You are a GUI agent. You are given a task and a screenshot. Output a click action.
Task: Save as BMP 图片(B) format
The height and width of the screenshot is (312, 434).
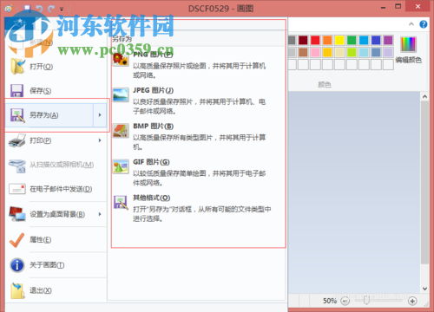(x=197, y=136)
